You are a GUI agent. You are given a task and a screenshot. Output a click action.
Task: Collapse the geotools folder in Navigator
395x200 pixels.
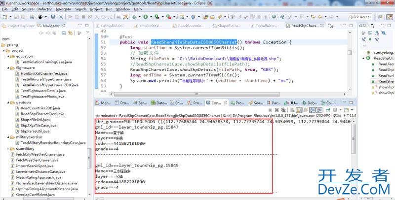pyautogui.click(x=8, y=102)
